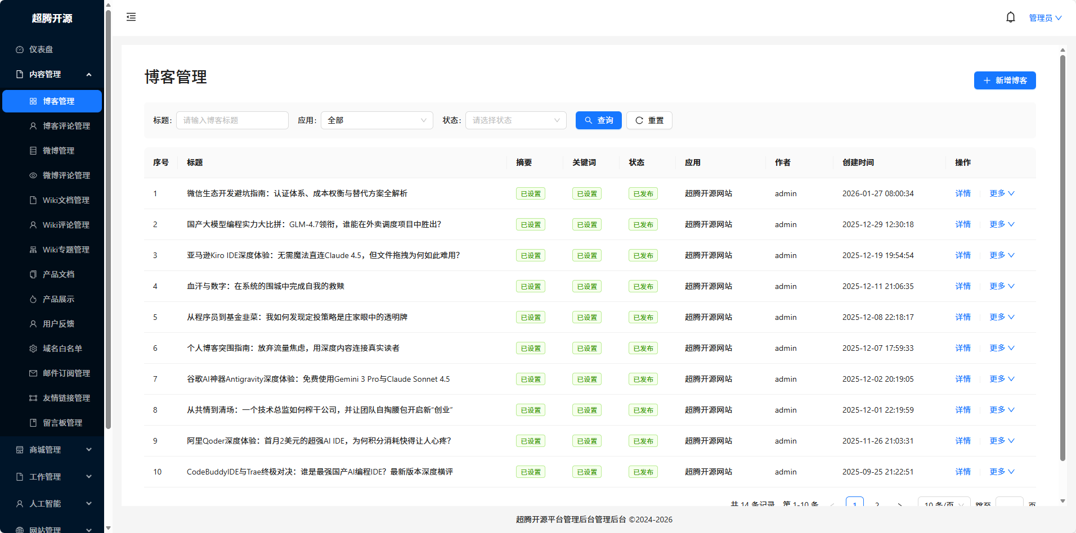The image size is (1076, 533).
Task: Click the 已发布 status tag on row 1
Action: [643, 193]
